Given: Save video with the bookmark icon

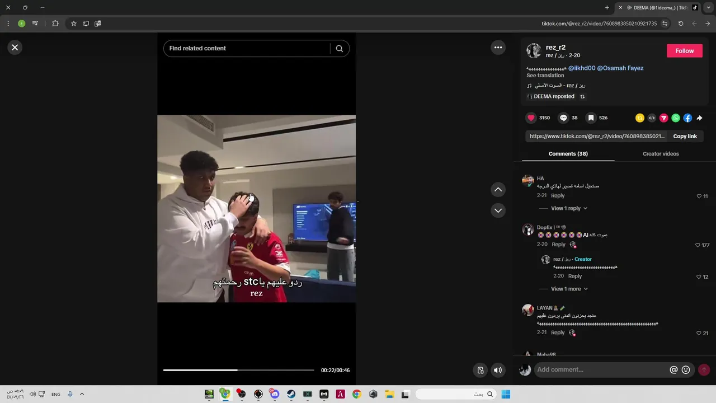Looking at the screenshot, I should click(591, 118).
